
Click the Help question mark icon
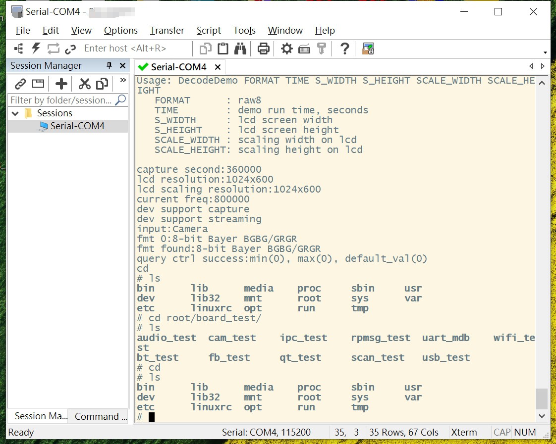click(345, 49)
